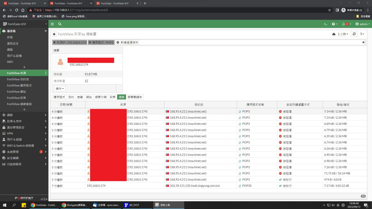Toggle the hamburger menu in green header
The width and height of the screenshot is (372, 209).
[x=52, y=24]
